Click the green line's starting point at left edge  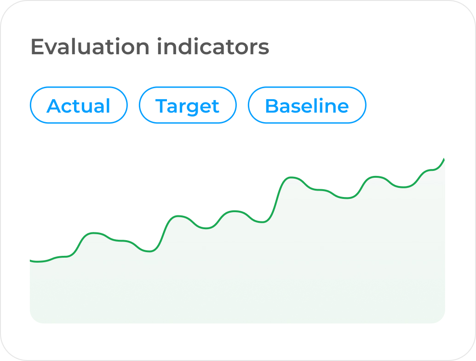tap(31, 260)
